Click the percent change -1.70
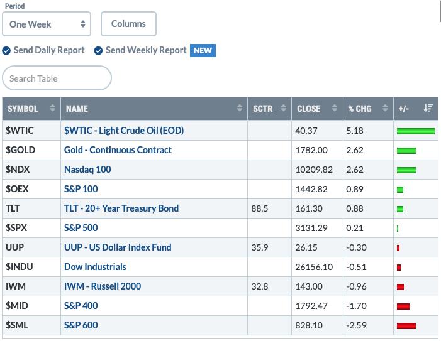Screen dimensions: 441x341 (x=356, y=306)
